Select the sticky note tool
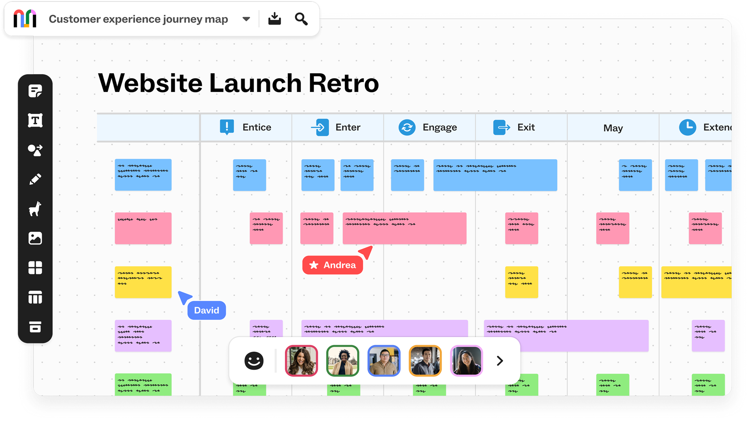 pyautogui.click(x=35, y=91)
